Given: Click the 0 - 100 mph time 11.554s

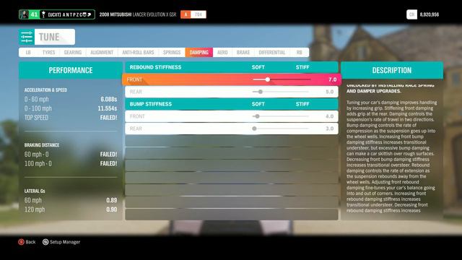Looking at the screenshot, I should point(108,108).
